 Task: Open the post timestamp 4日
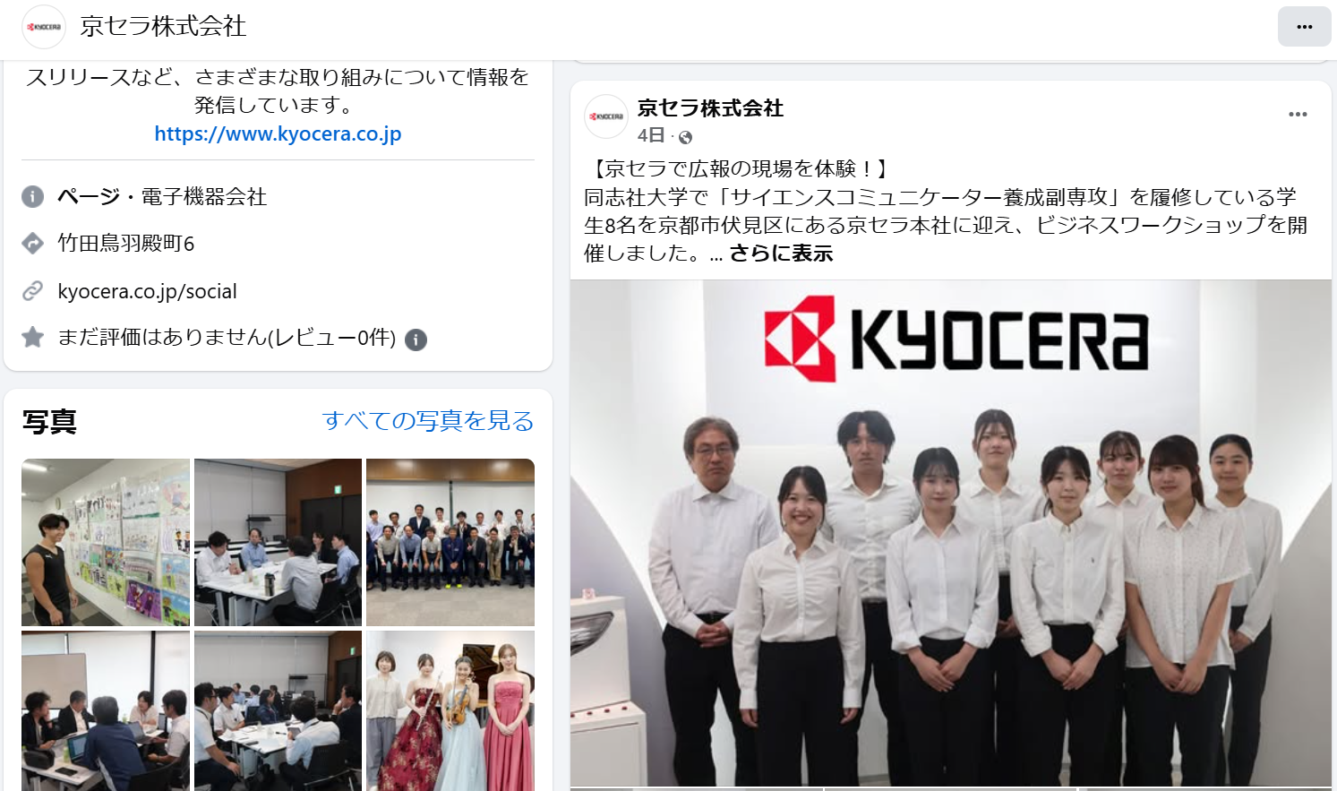(x=651, y=135)
